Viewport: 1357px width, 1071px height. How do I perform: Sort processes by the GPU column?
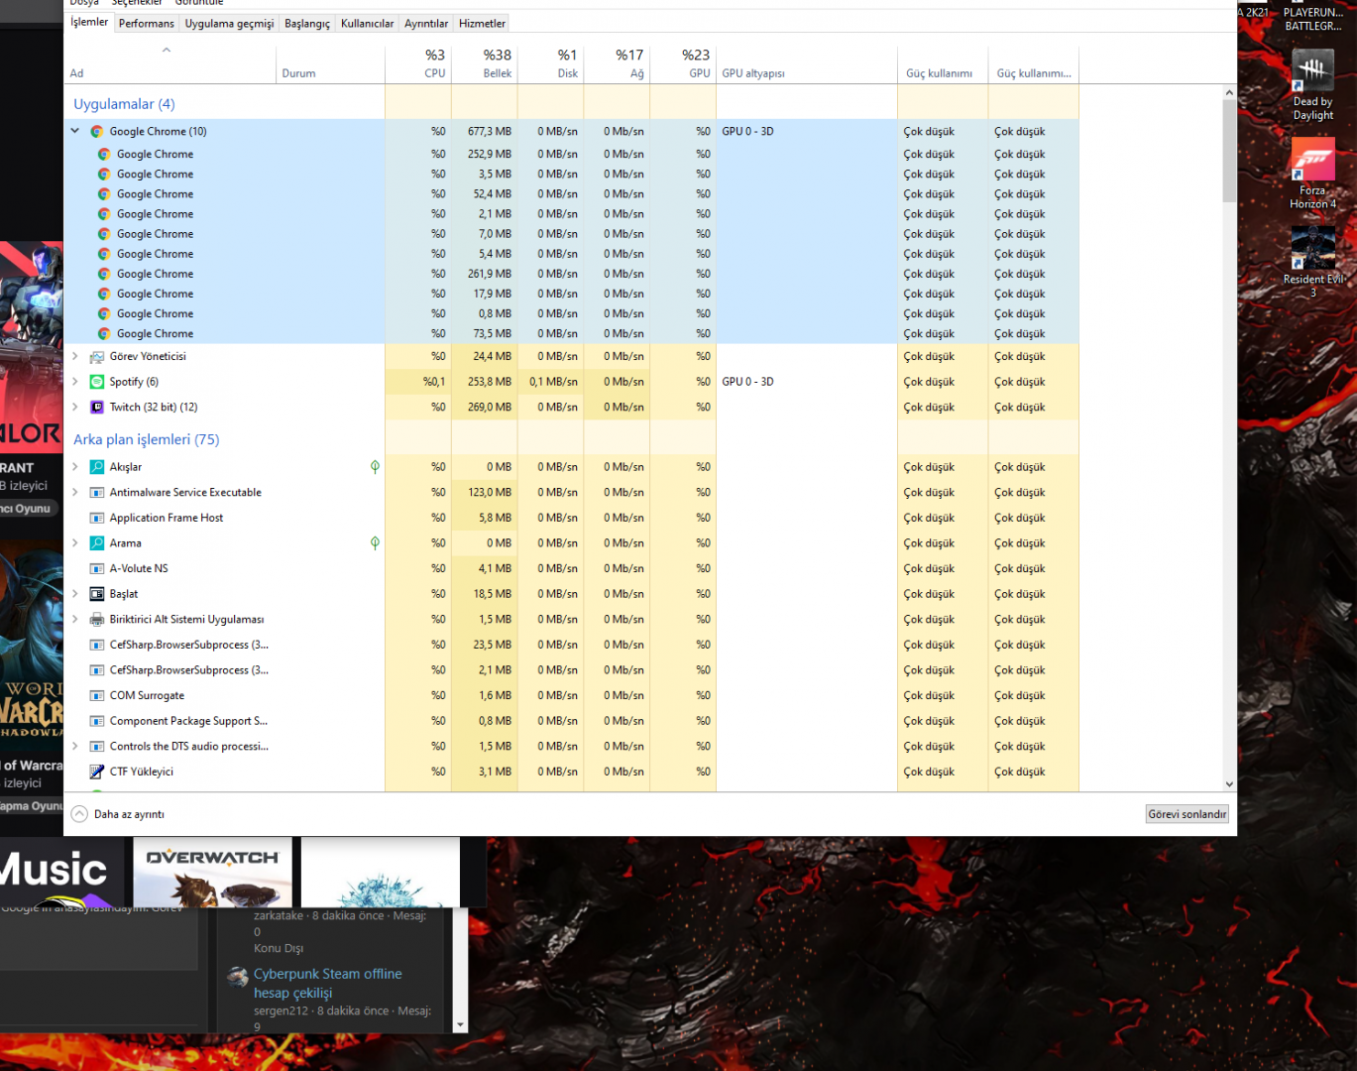click(684, 63)
